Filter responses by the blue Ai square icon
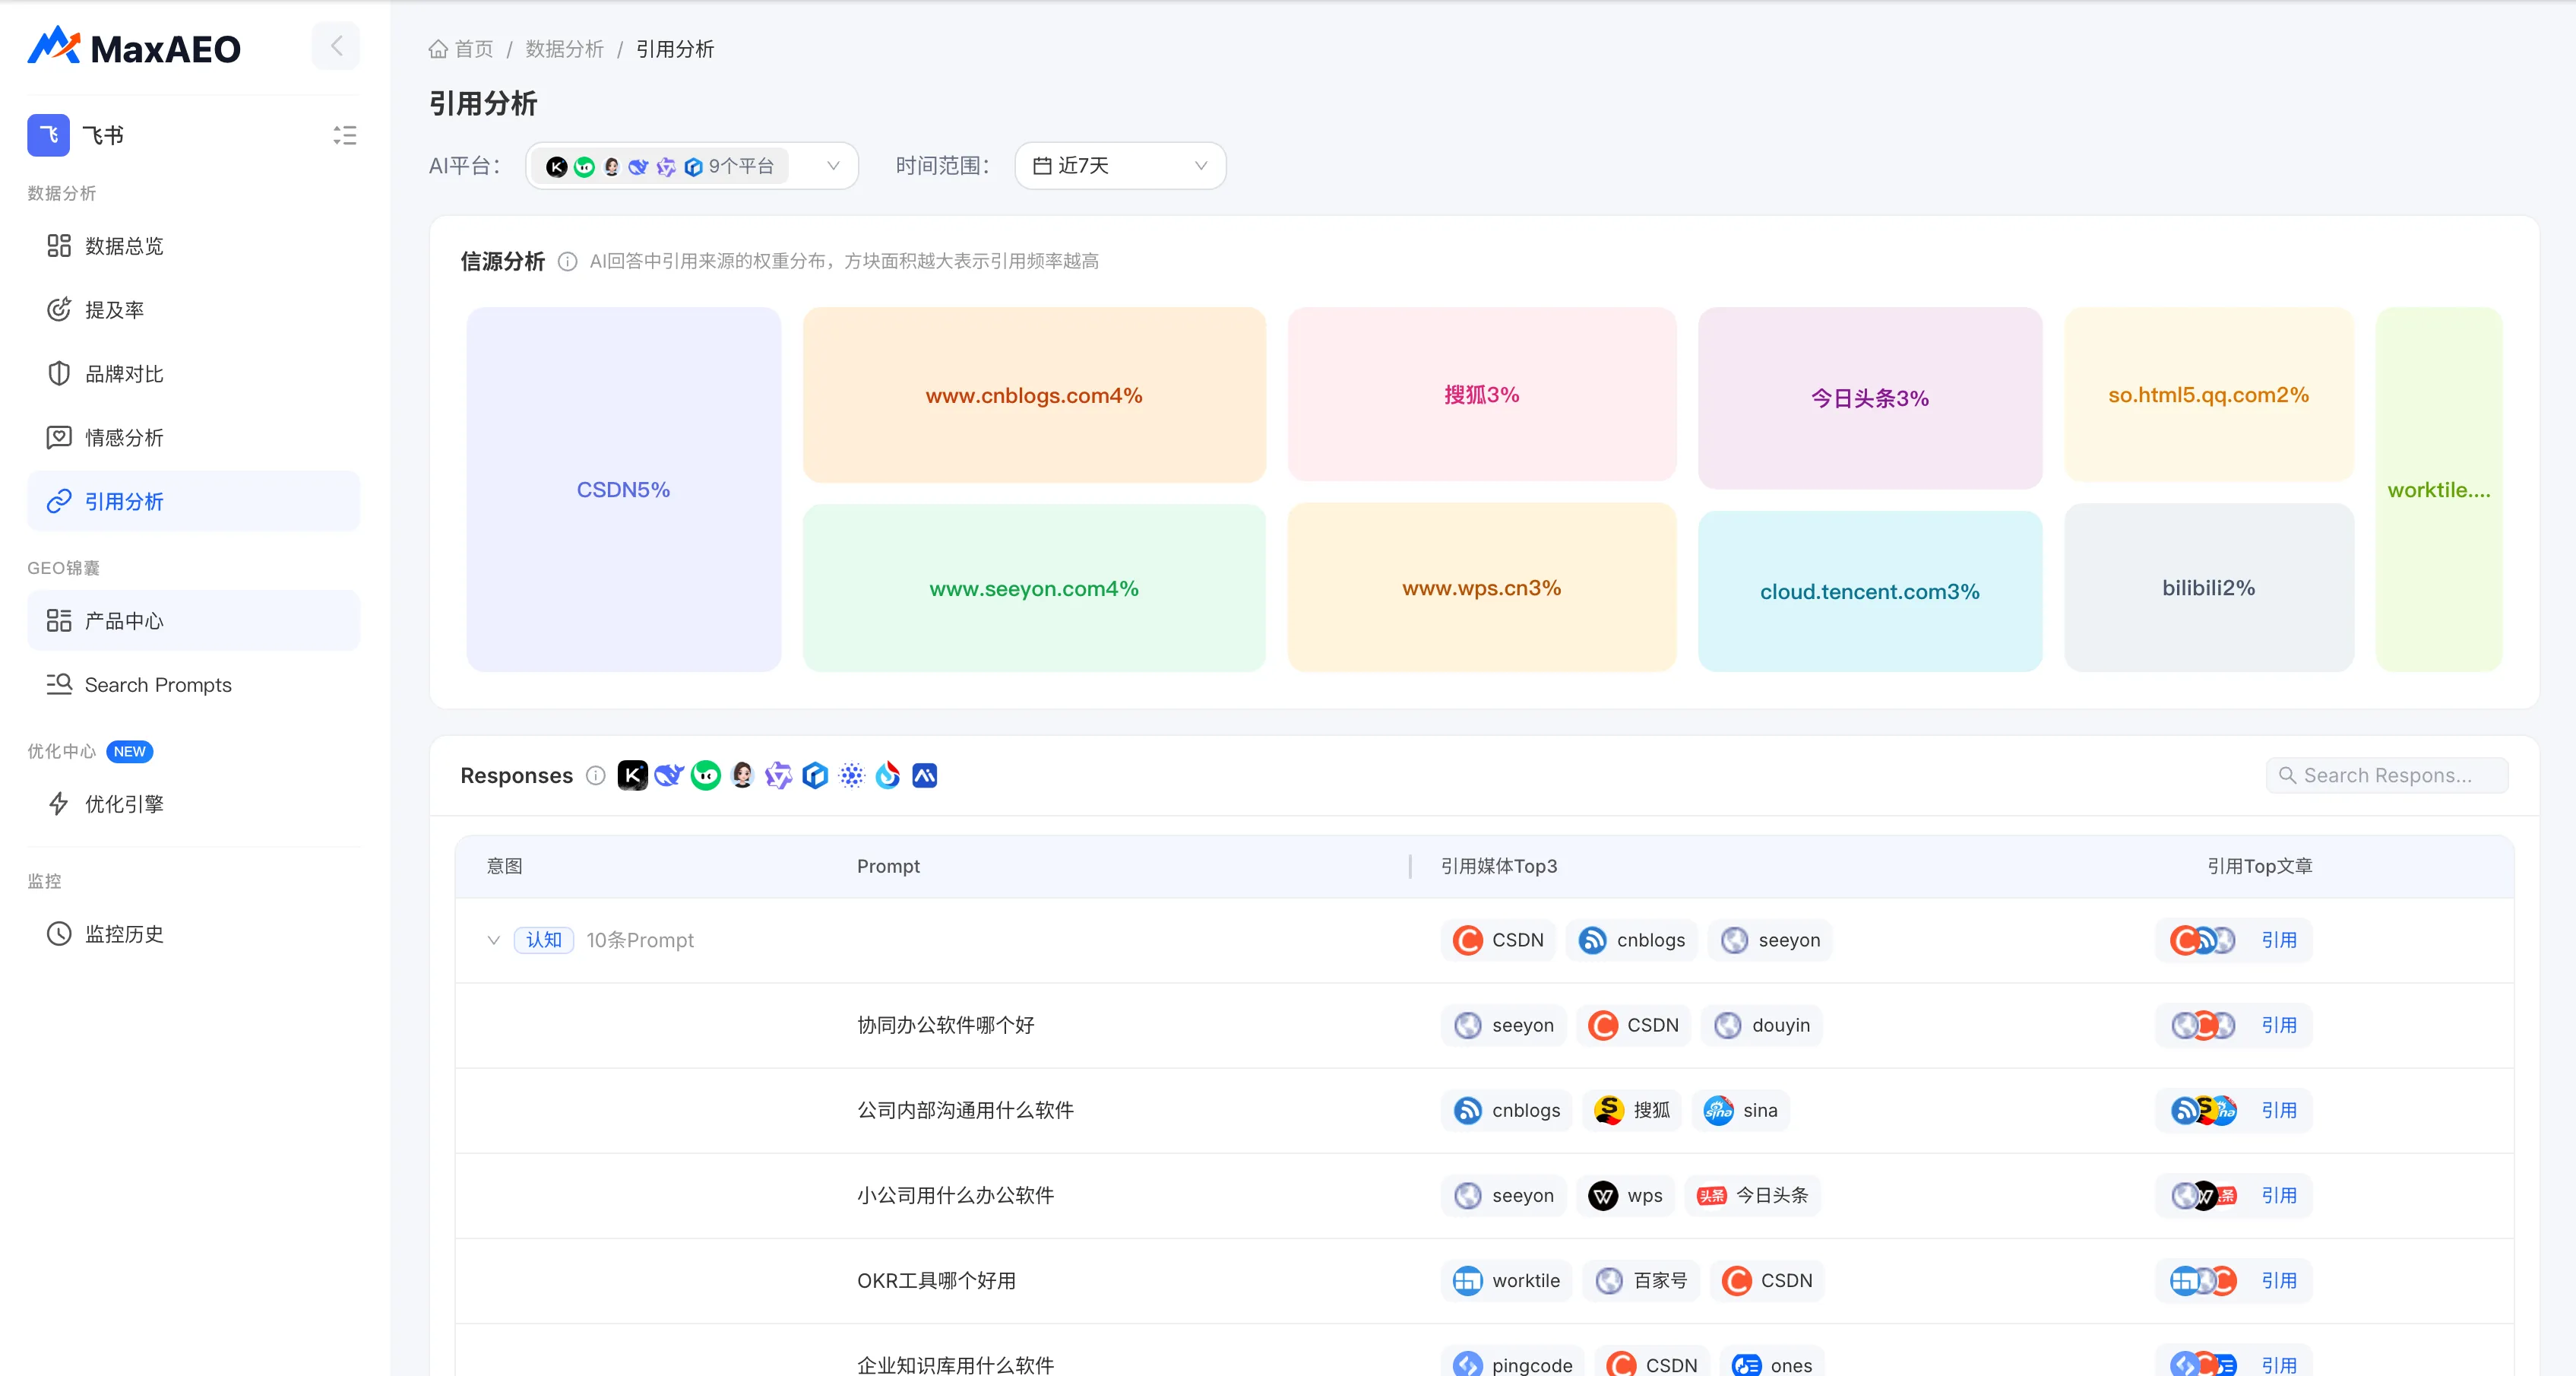 pos(925,775)
